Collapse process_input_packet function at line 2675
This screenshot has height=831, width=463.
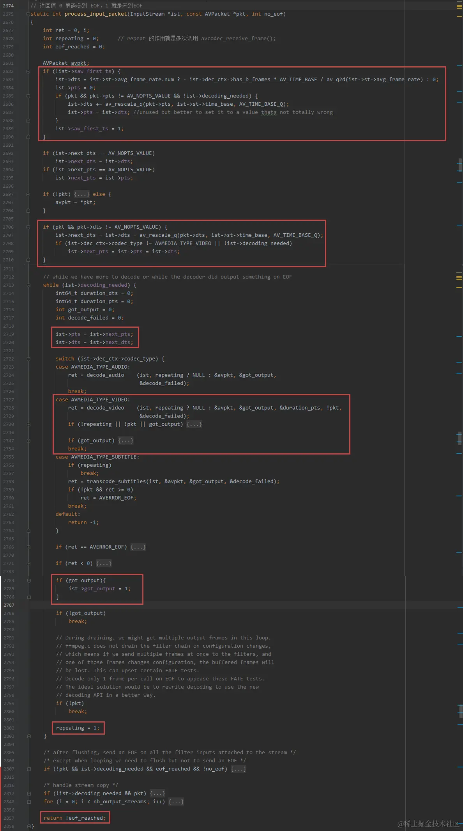pyautogui.click(x=28, y=14)
